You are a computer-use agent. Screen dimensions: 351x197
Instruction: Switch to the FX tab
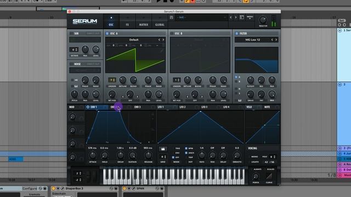(127, 21)
